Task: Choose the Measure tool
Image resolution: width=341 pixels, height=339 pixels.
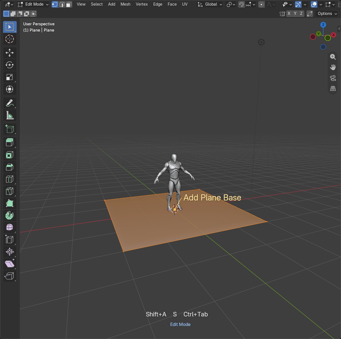Action: pyautogui.click(x=10, y=115)
